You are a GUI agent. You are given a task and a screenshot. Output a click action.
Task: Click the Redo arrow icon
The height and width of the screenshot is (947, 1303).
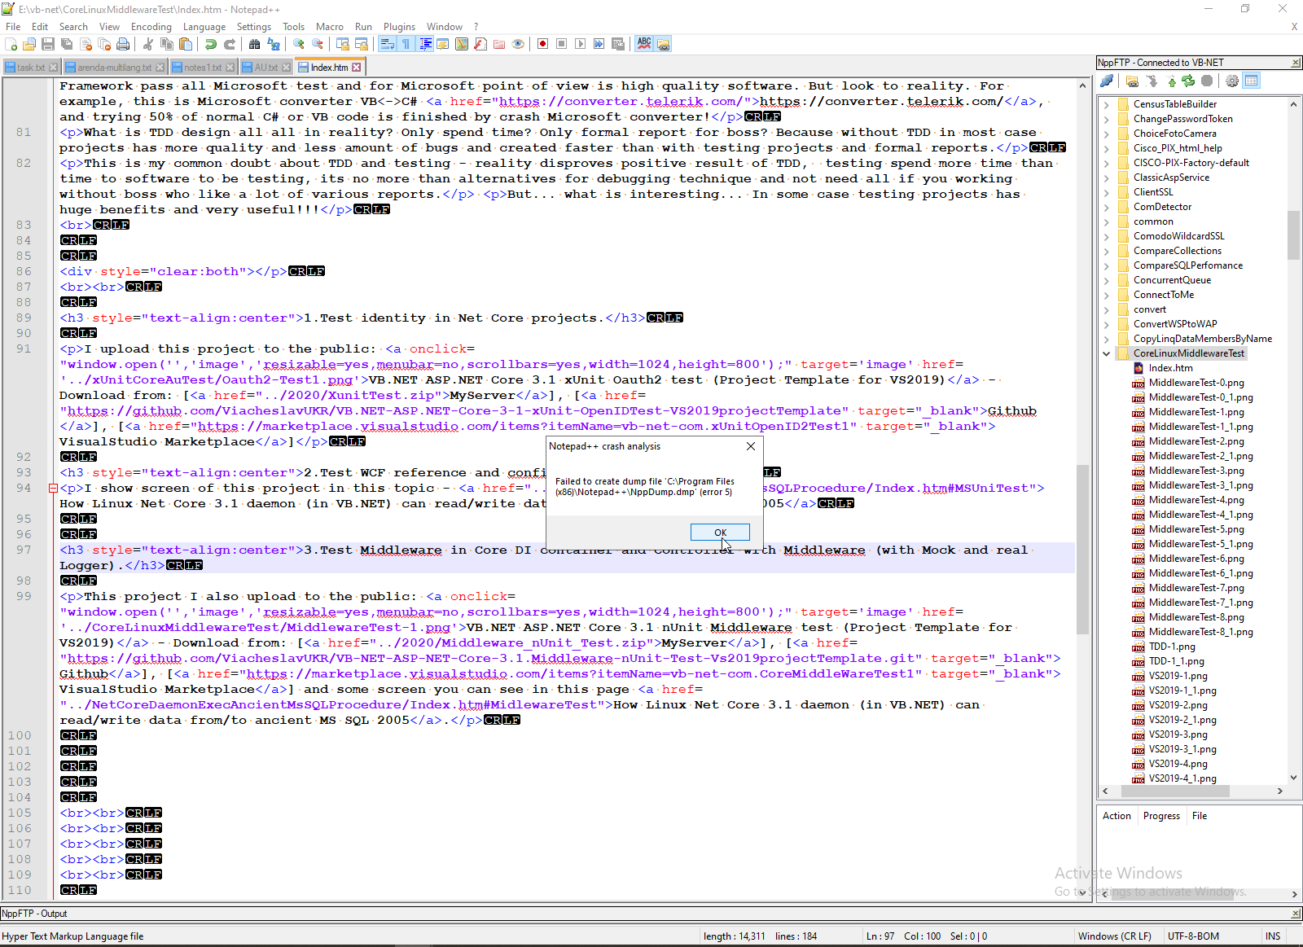point(230,44)
